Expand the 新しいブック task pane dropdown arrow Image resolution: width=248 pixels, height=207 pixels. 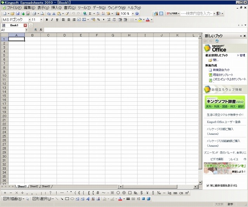coord(241,36)
